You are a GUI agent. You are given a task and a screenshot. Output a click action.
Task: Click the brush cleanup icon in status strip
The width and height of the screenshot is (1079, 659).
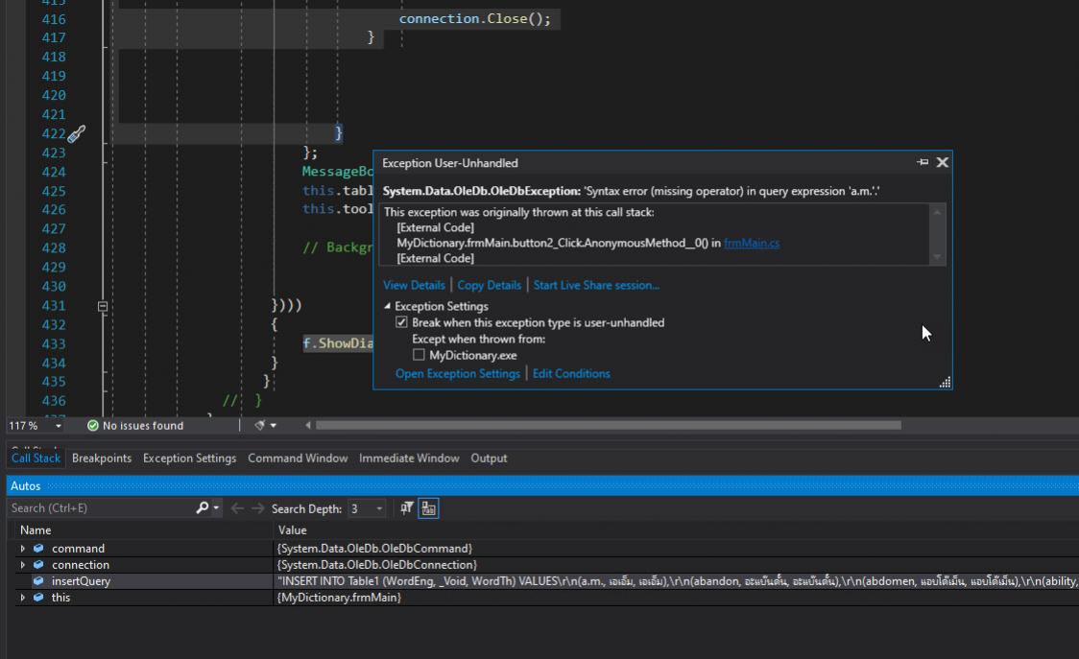click(x=260, y=425)
